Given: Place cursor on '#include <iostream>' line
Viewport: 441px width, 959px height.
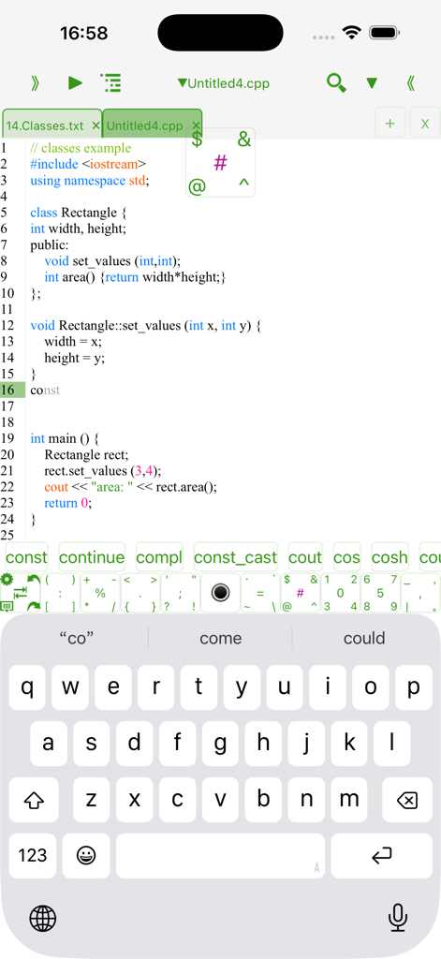Looking at the screenshot, I should (88, 164).
